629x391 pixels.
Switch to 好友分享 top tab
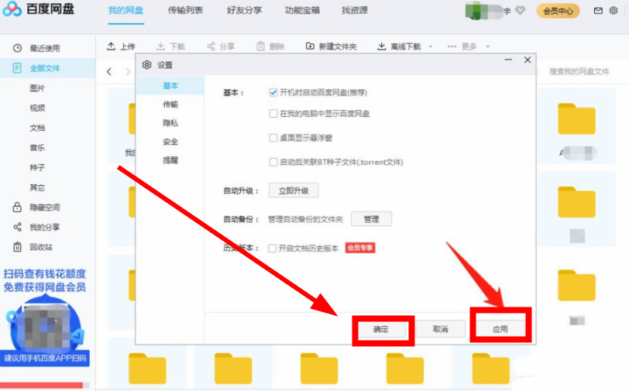244,10
